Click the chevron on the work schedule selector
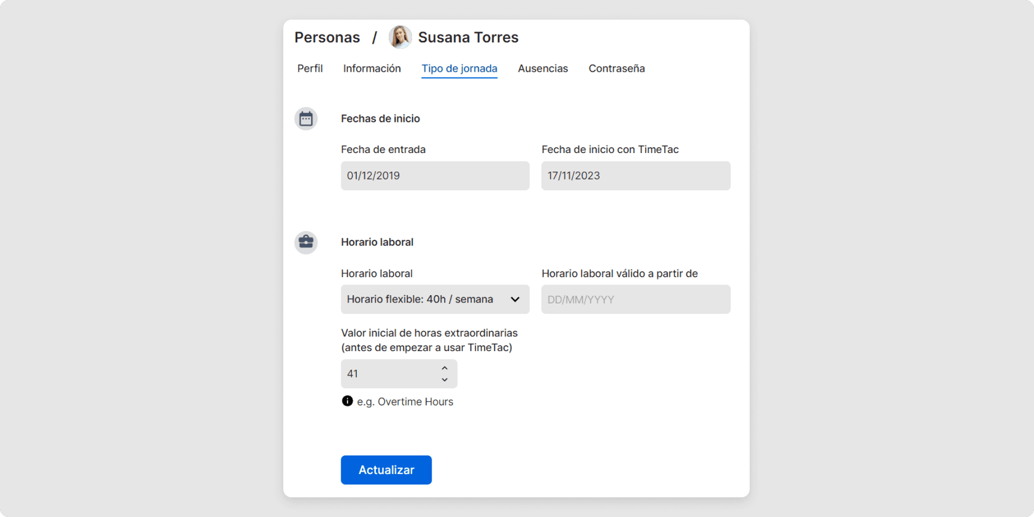 pos(514,299)
